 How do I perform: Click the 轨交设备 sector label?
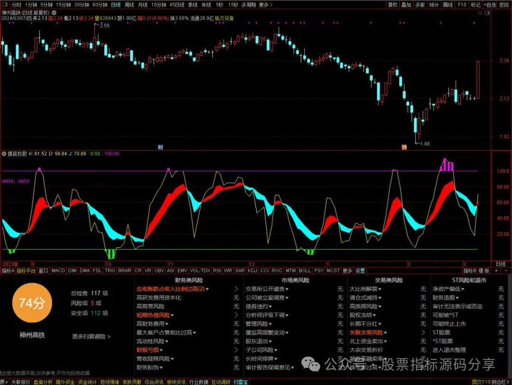tap(224, 18)
